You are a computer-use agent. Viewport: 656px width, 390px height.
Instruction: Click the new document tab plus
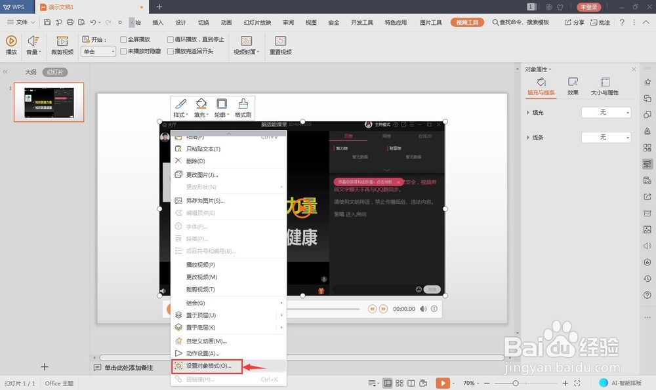pos(159,7)
